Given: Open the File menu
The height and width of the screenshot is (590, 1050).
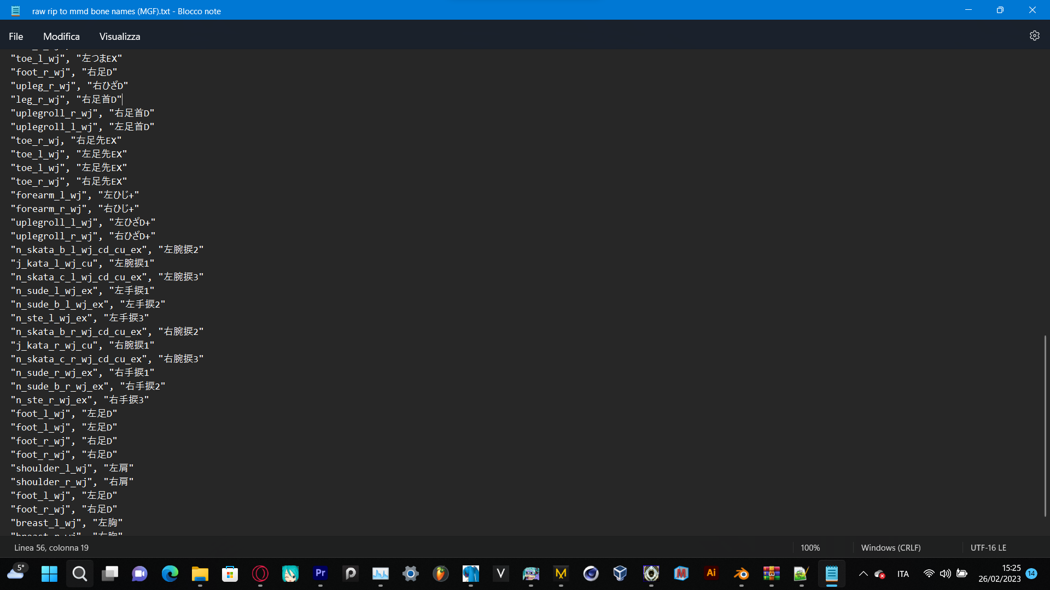Looking at the screenshot, I should [x=16, y=36].
